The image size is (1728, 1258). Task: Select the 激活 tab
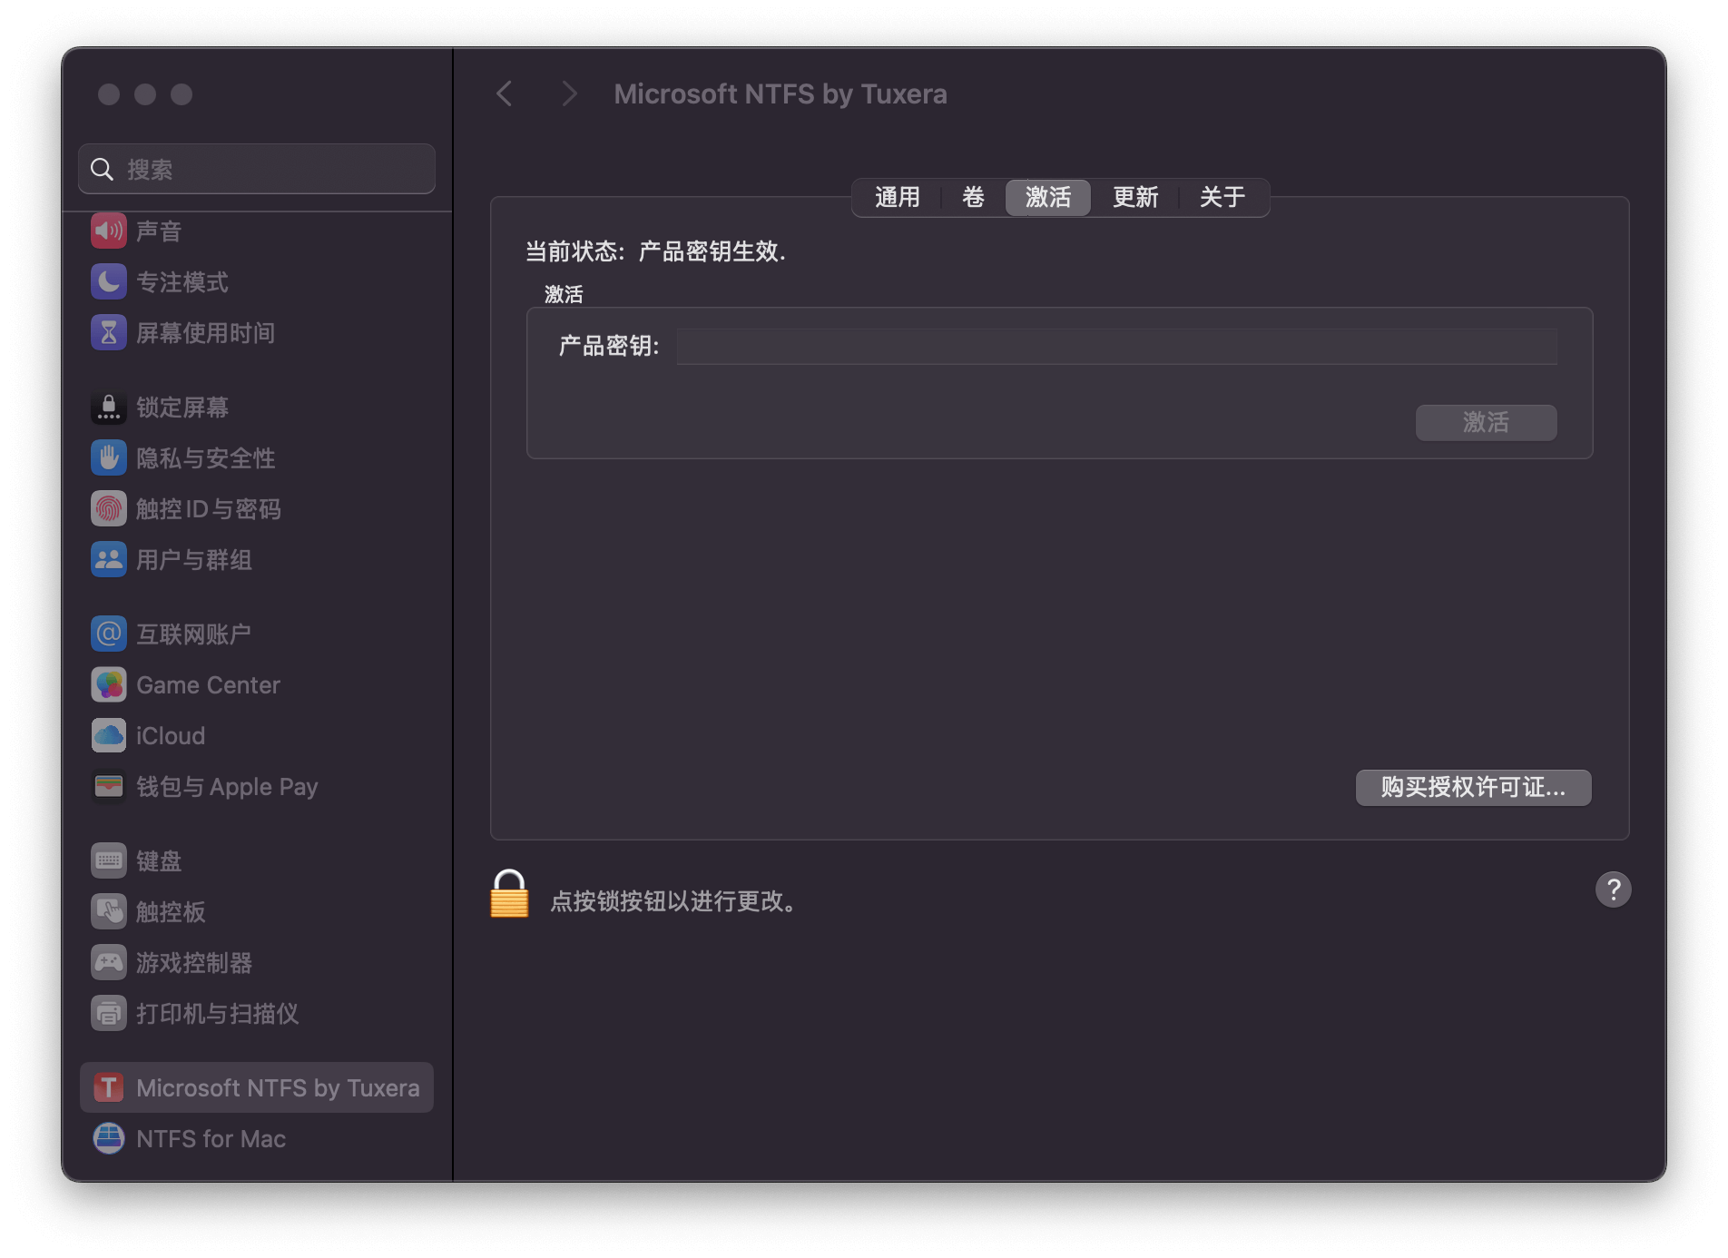tap(1048, 197)
